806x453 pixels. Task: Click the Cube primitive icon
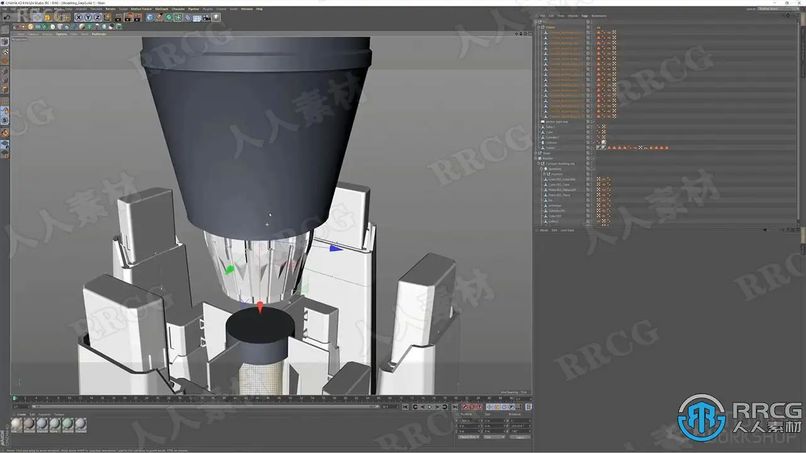click(x=150, y=18)
